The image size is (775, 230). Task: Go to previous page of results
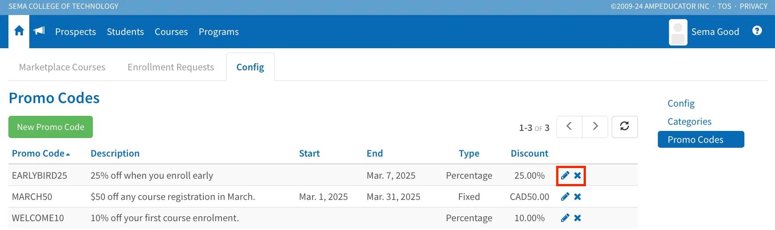click(569, 126)
